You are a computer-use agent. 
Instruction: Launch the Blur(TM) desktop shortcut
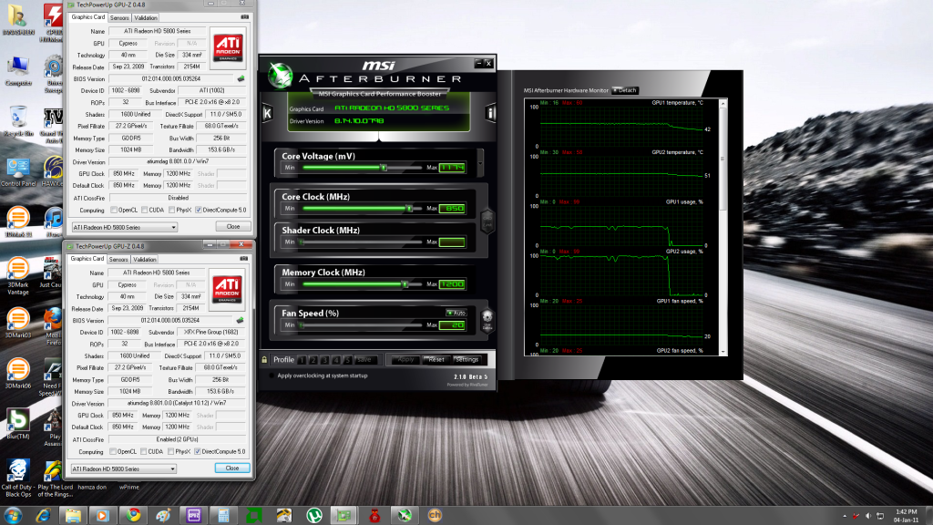(x=18, y=424)
